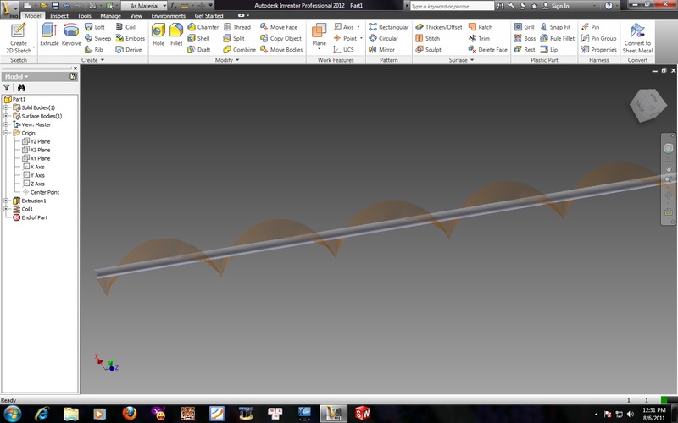Open the As Material appearance dropdown
Screen dimensions: 678x423
(x=144, y=6)
